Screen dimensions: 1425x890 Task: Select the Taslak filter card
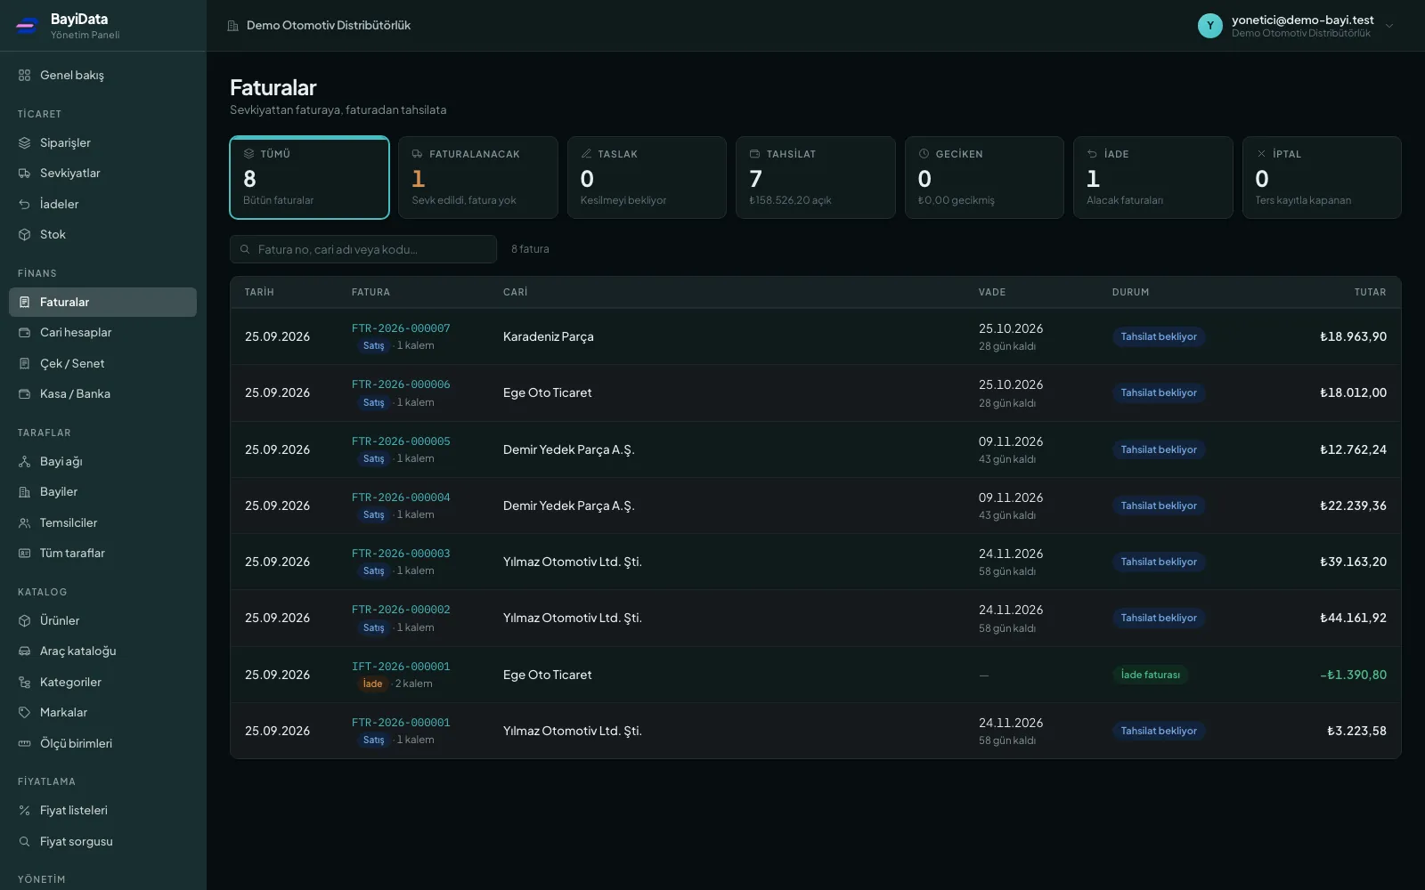(647, 177)
